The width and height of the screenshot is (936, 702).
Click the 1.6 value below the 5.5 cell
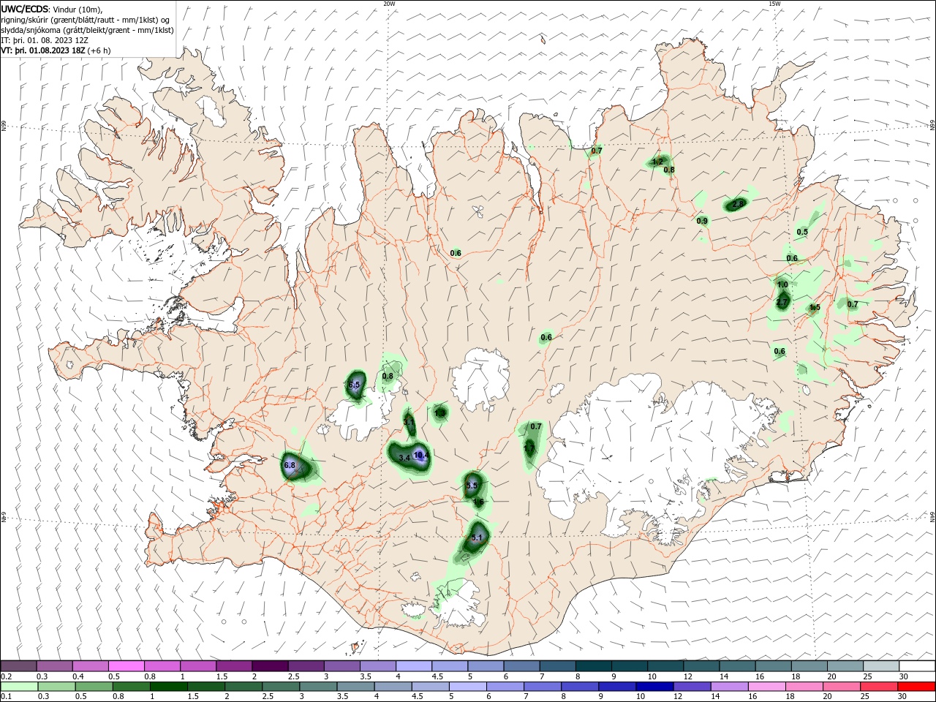click(479, 502)
